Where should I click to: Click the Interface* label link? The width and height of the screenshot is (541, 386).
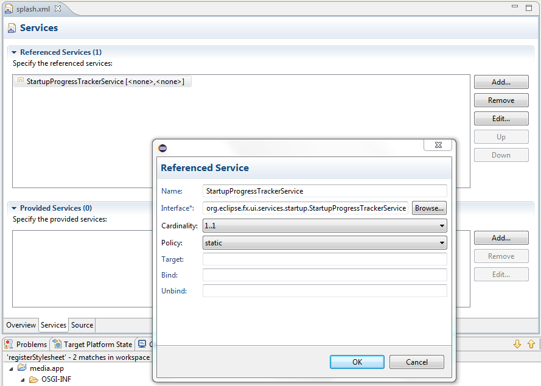click(177, 208)
